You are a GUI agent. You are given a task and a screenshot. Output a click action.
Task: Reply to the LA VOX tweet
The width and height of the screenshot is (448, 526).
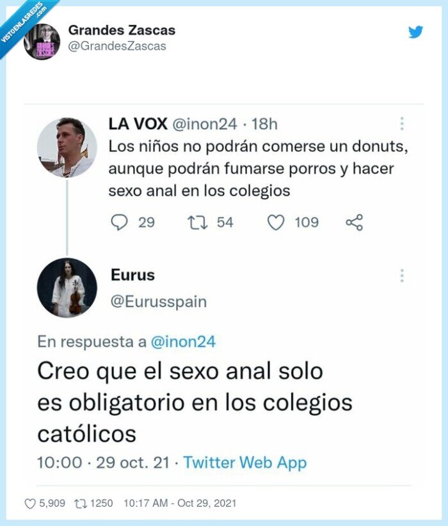click(x=119, y=222)
